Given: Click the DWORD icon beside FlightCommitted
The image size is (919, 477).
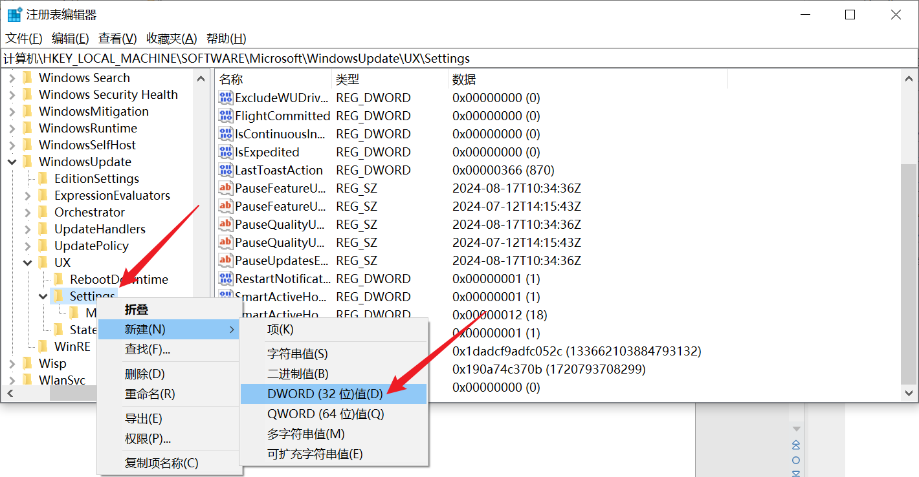Looking at the screenshot, I should pos(225,116).
